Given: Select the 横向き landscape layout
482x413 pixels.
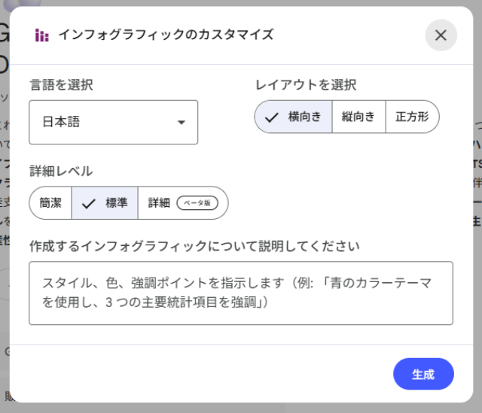Looking at the screenshot, I should (x=294, y=117).
